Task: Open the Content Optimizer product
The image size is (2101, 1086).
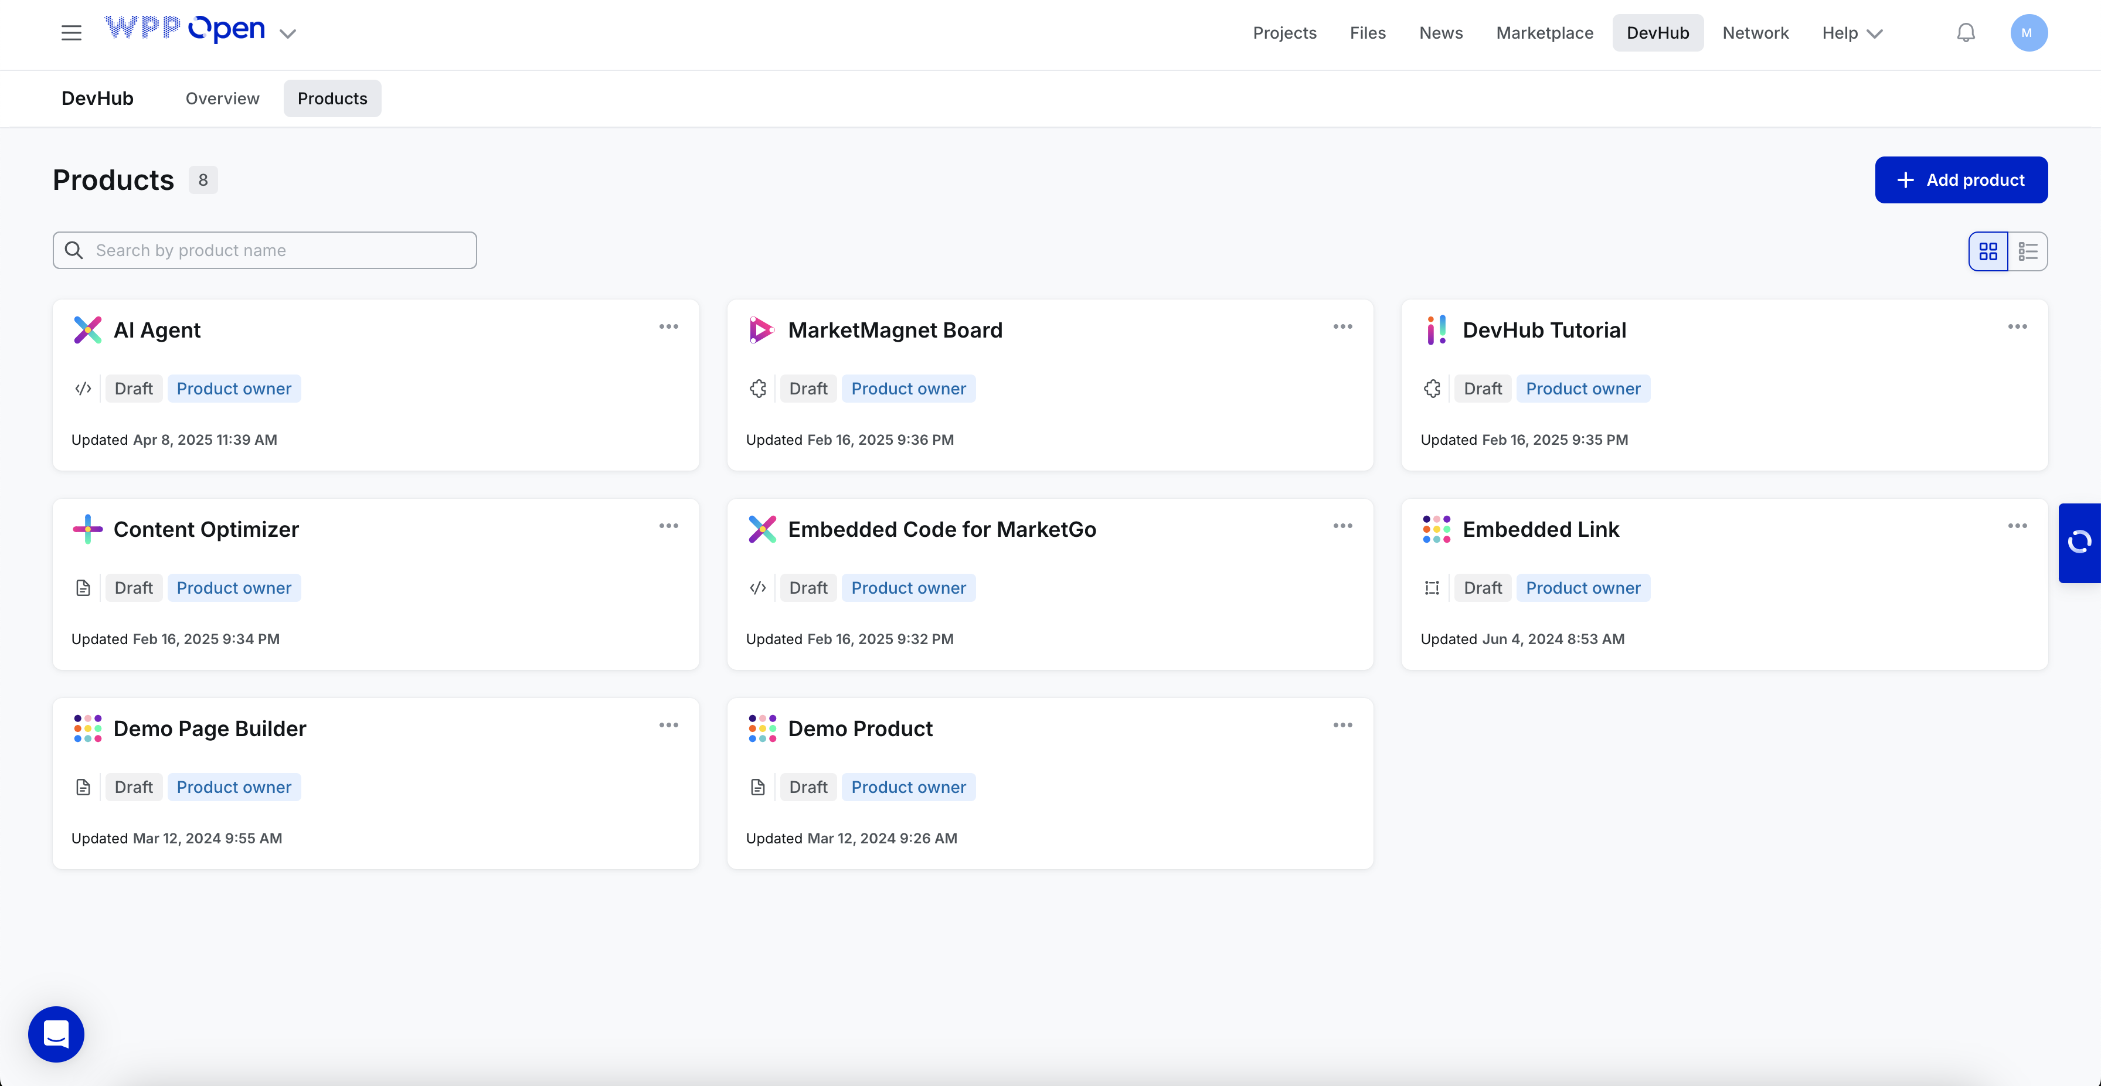Action: click(x=206, y=530)
